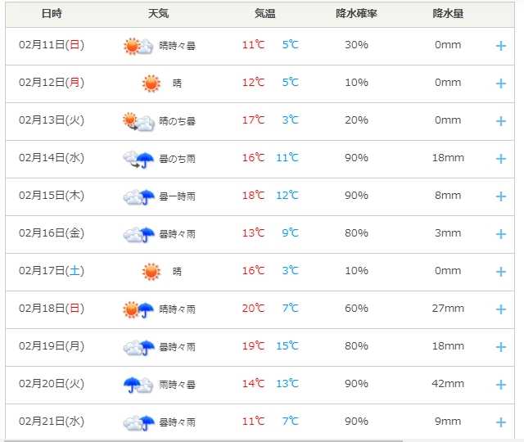This screenshot has height=442, width=524.
Task: Expand the 02月20日(火) forecast details
Action: [501, 385]
